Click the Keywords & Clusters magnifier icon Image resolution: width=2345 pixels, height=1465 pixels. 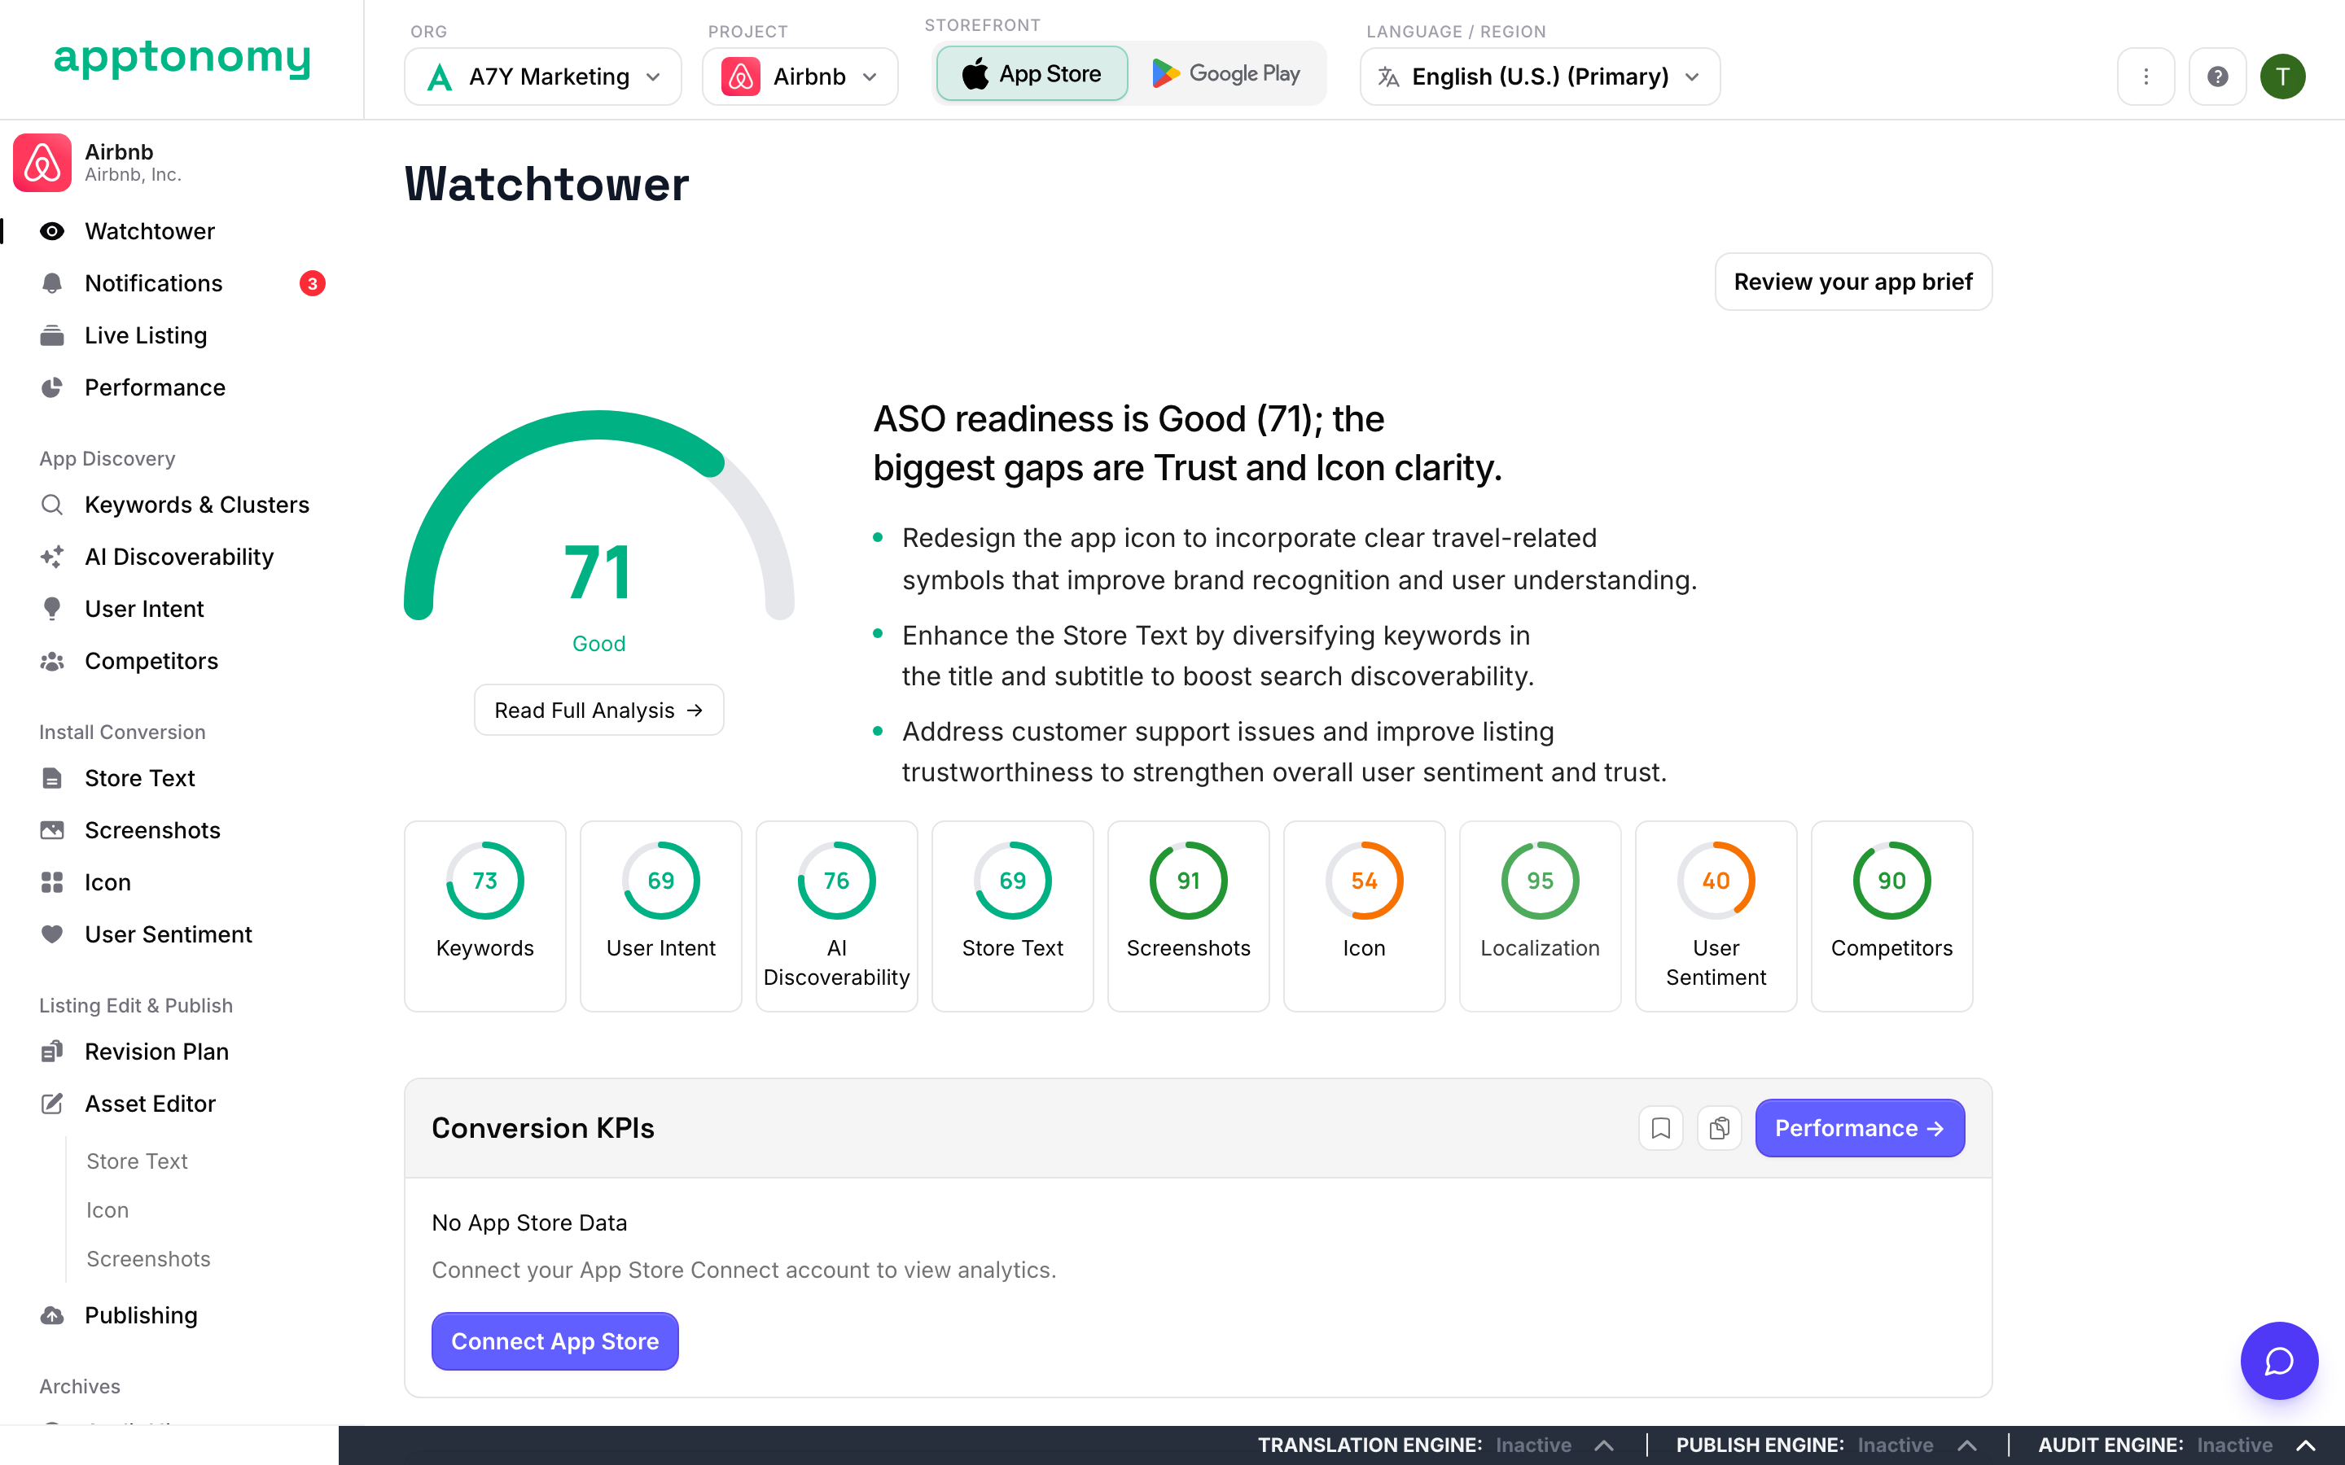[52, 505]
